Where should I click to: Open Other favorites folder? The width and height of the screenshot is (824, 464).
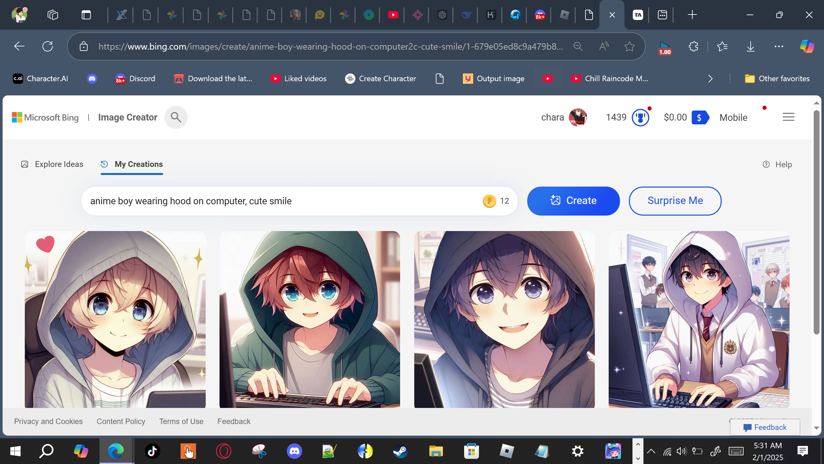777,79
